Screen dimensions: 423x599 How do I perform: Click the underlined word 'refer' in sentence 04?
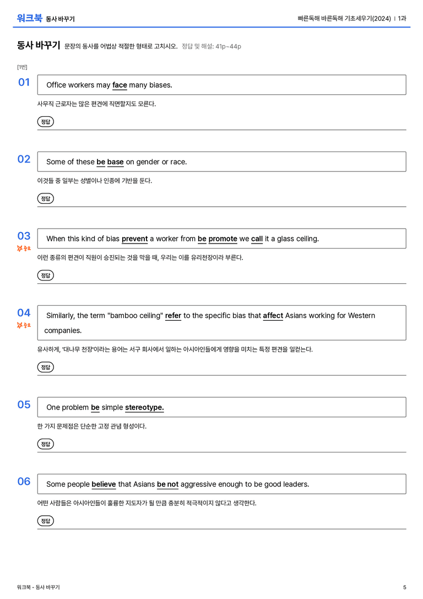(173, 316)
